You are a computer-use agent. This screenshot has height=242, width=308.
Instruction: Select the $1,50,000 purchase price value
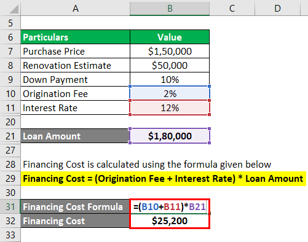click(170, 51)
